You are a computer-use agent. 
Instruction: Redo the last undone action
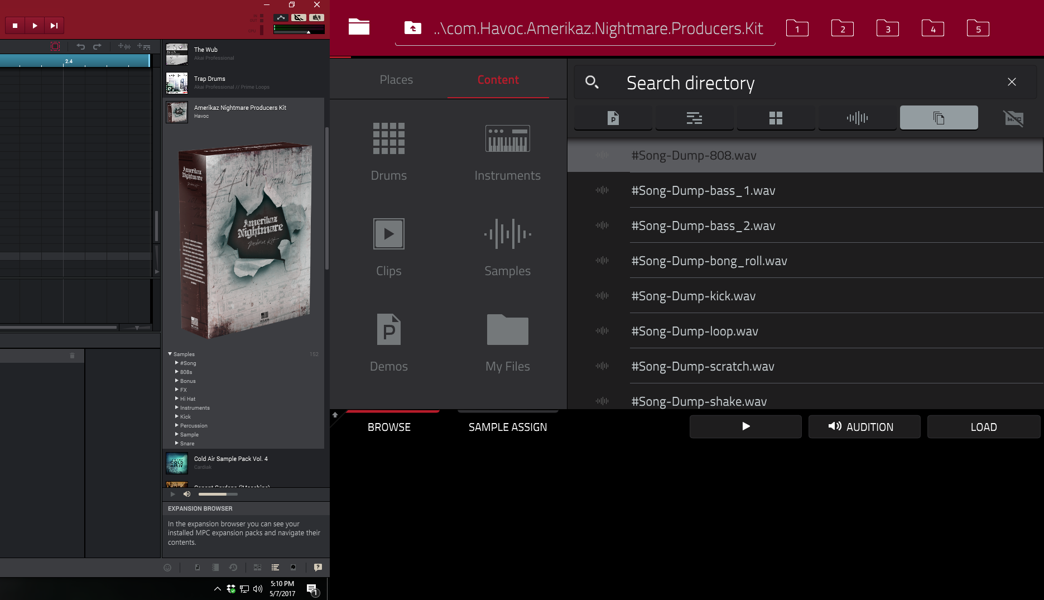[97, 46]
